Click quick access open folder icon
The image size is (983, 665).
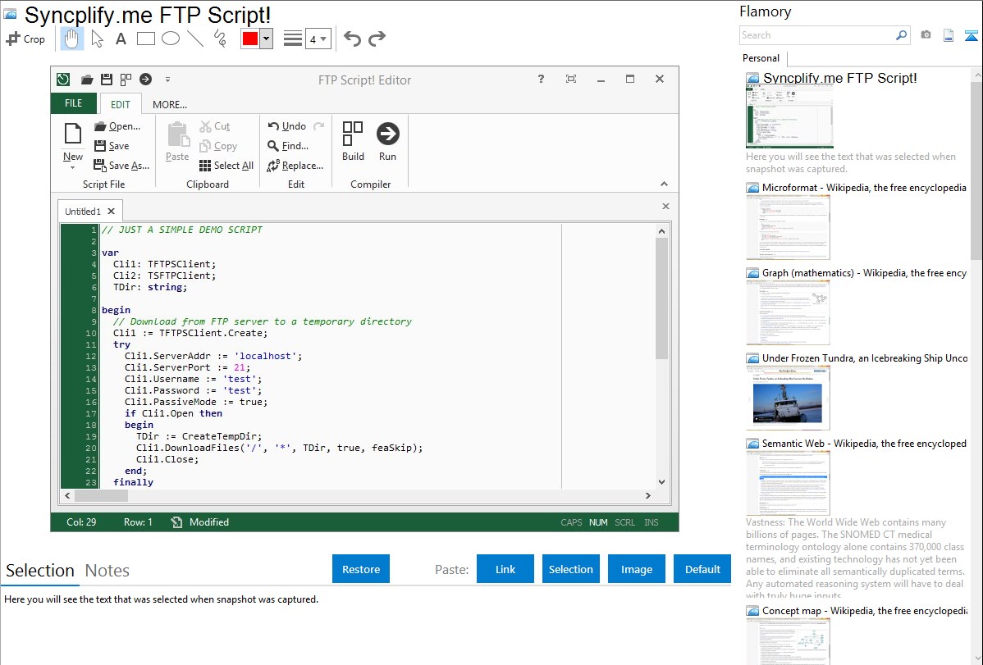(87, 80)
